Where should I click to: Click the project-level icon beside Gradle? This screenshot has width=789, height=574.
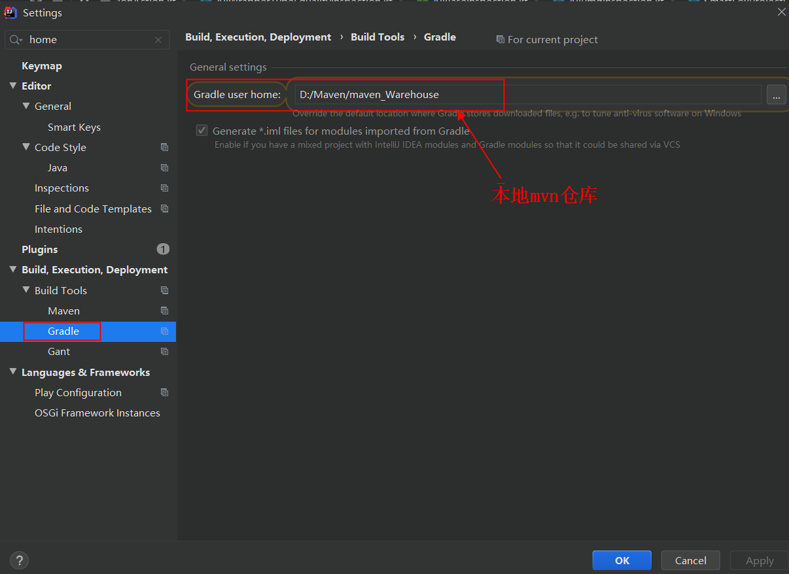(164, 331)
